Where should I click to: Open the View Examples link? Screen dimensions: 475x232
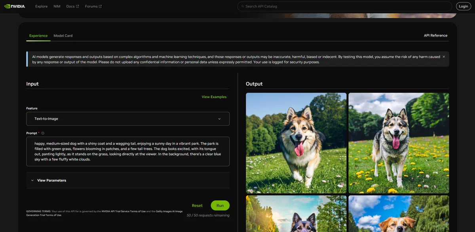[x=214, y=97]
